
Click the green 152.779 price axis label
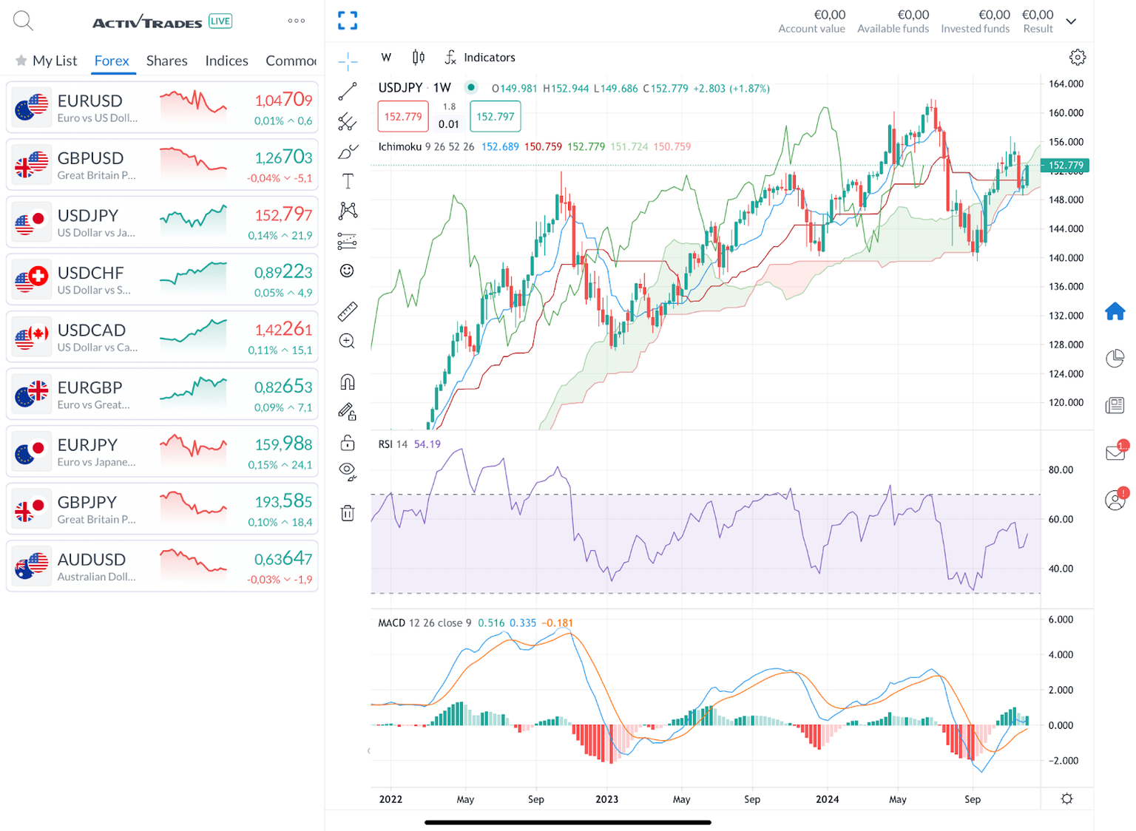point(1066,166)
